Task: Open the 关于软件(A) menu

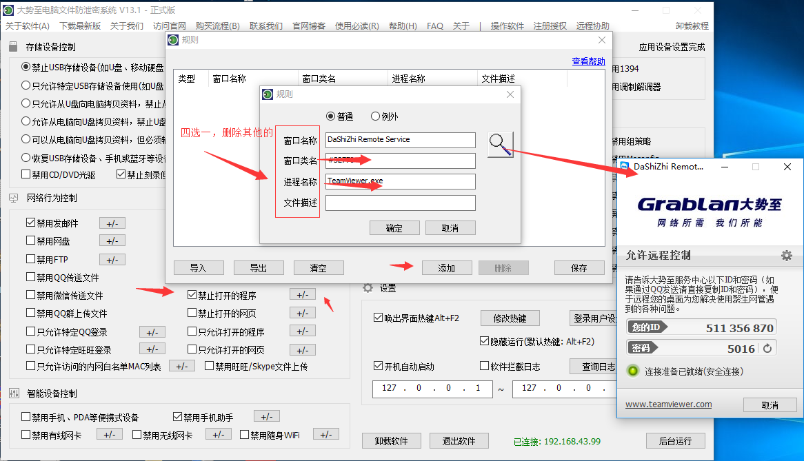Action: click(x=27, y=25)
